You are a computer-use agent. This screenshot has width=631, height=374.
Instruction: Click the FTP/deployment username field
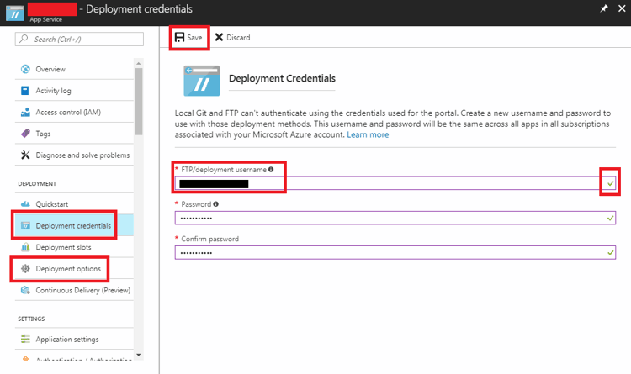(395, 183)
